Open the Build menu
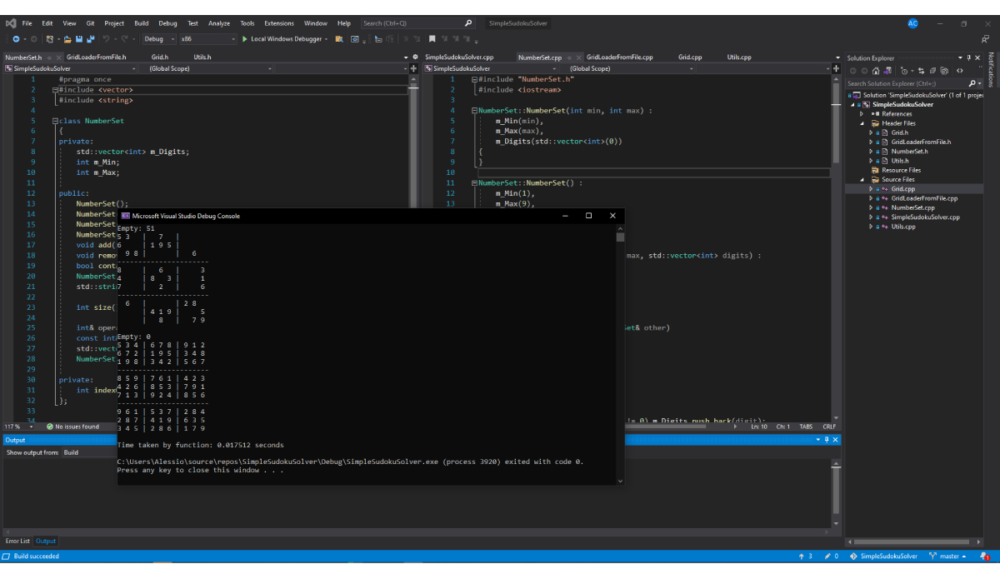Image resolution: width=1000 pixels, height=579 pixels. [142, 23]
